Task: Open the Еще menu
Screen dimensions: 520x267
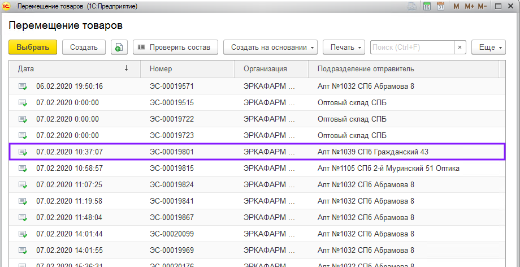Action: (488, 48)
